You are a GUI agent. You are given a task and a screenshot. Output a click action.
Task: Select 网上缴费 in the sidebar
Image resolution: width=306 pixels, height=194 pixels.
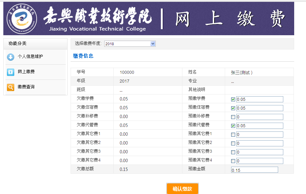click(26, 72)
